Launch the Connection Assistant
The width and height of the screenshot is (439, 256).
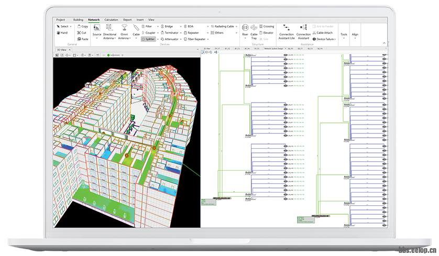click(303, 31)
